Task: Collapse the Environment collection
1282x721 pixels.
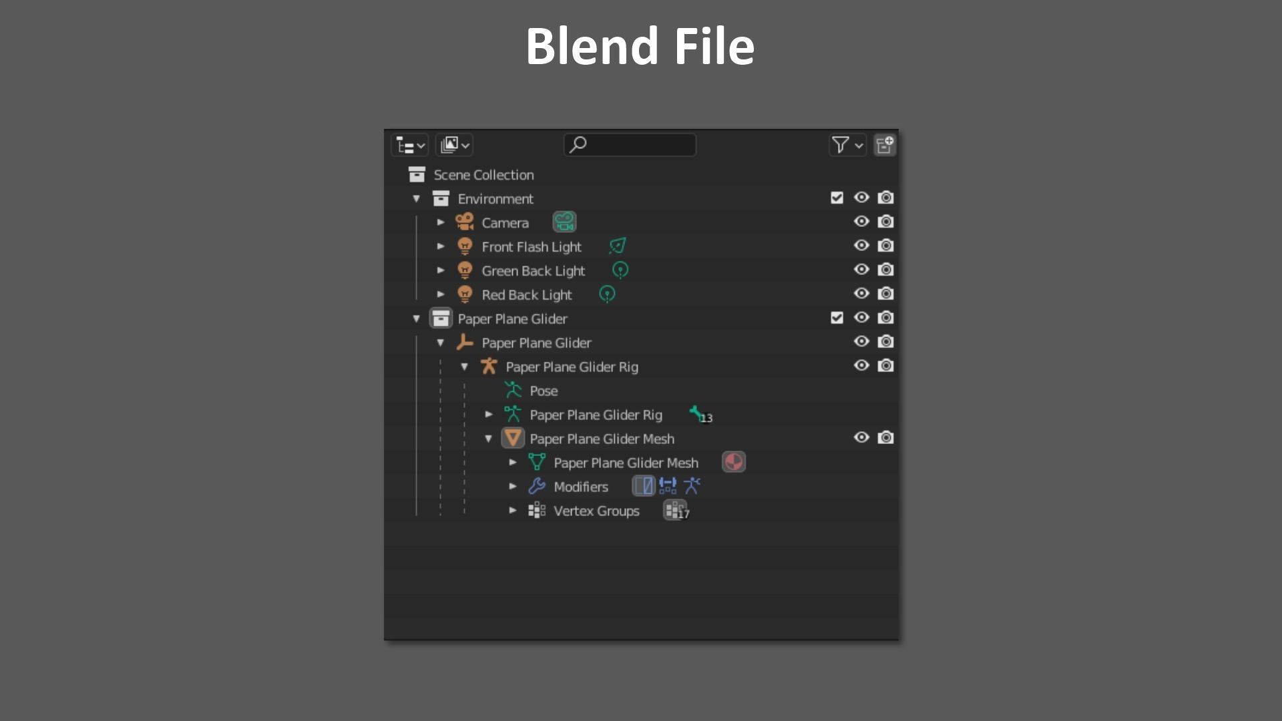Action: (x=417, y=198)
